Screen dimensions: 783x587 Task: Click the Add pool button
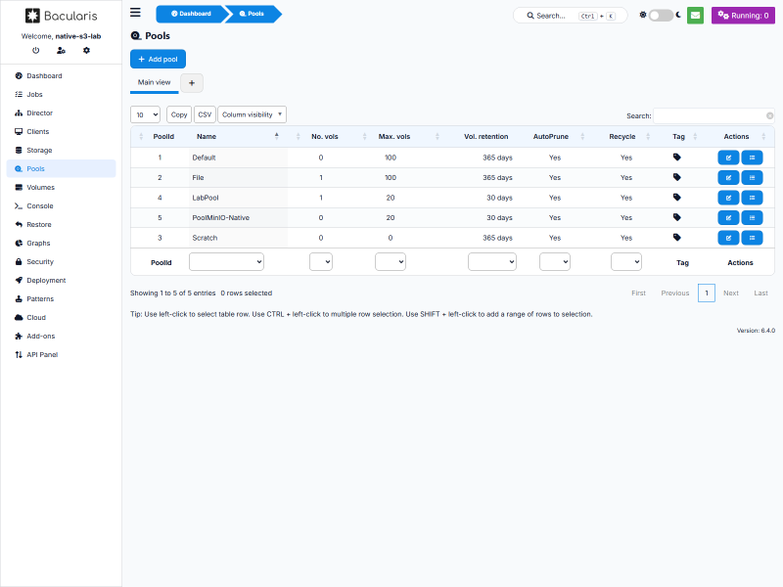(x=158, y=59)
